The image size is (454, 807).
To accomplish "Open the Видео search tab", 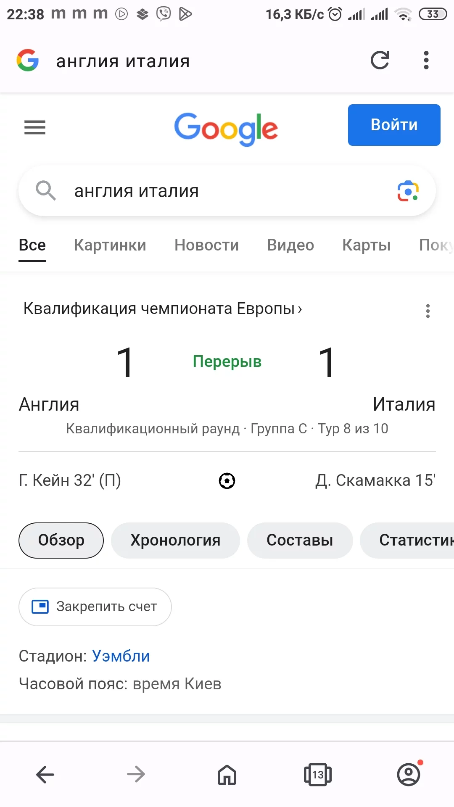I will coord(290,245).
